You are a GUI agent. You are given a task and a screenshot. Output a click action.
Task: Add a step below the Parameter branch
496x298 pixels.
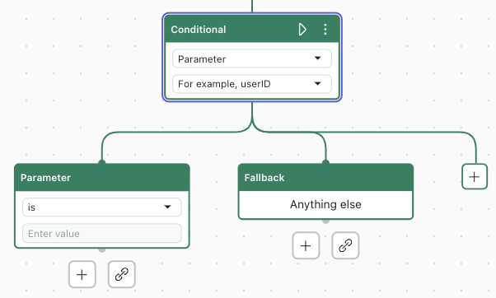click(x=82, y=274)
